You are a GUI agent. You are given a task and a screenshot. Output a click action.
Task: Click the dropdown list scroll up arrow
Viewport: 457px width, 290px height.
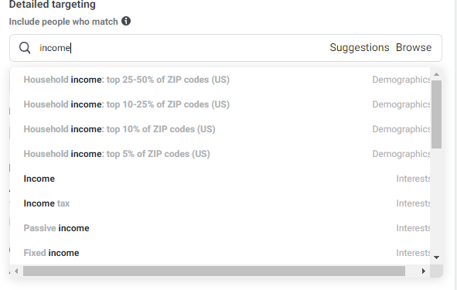[x=436, y=74]
